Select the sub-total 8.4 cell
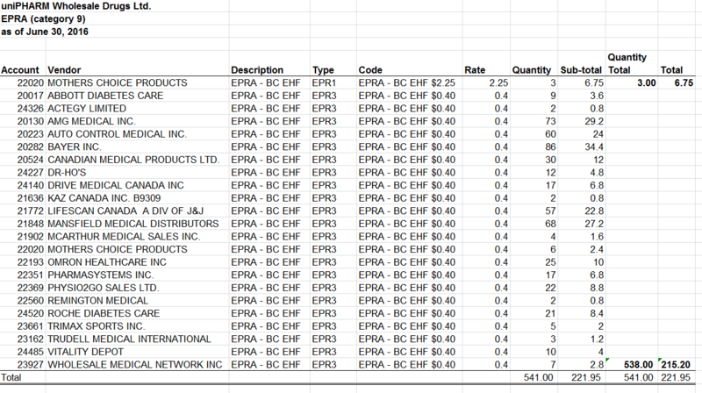The width and height of the screenshot is (702, 393). pyautogui.click(x=597, y=313)
